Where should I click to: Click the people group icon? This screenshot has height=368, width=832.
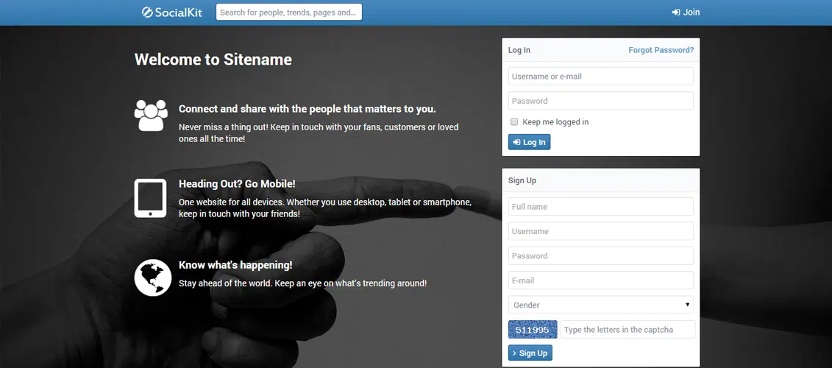tap(151, 116)
